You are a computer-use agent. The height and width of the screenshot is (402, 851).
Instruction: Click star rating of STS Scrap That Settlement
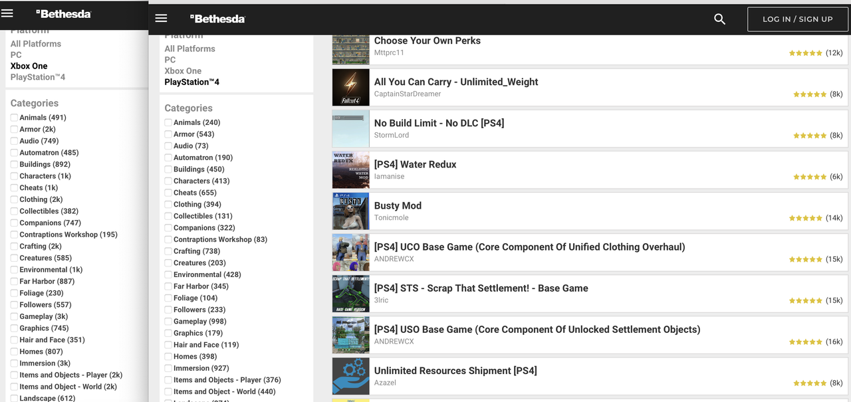point(806,300)
